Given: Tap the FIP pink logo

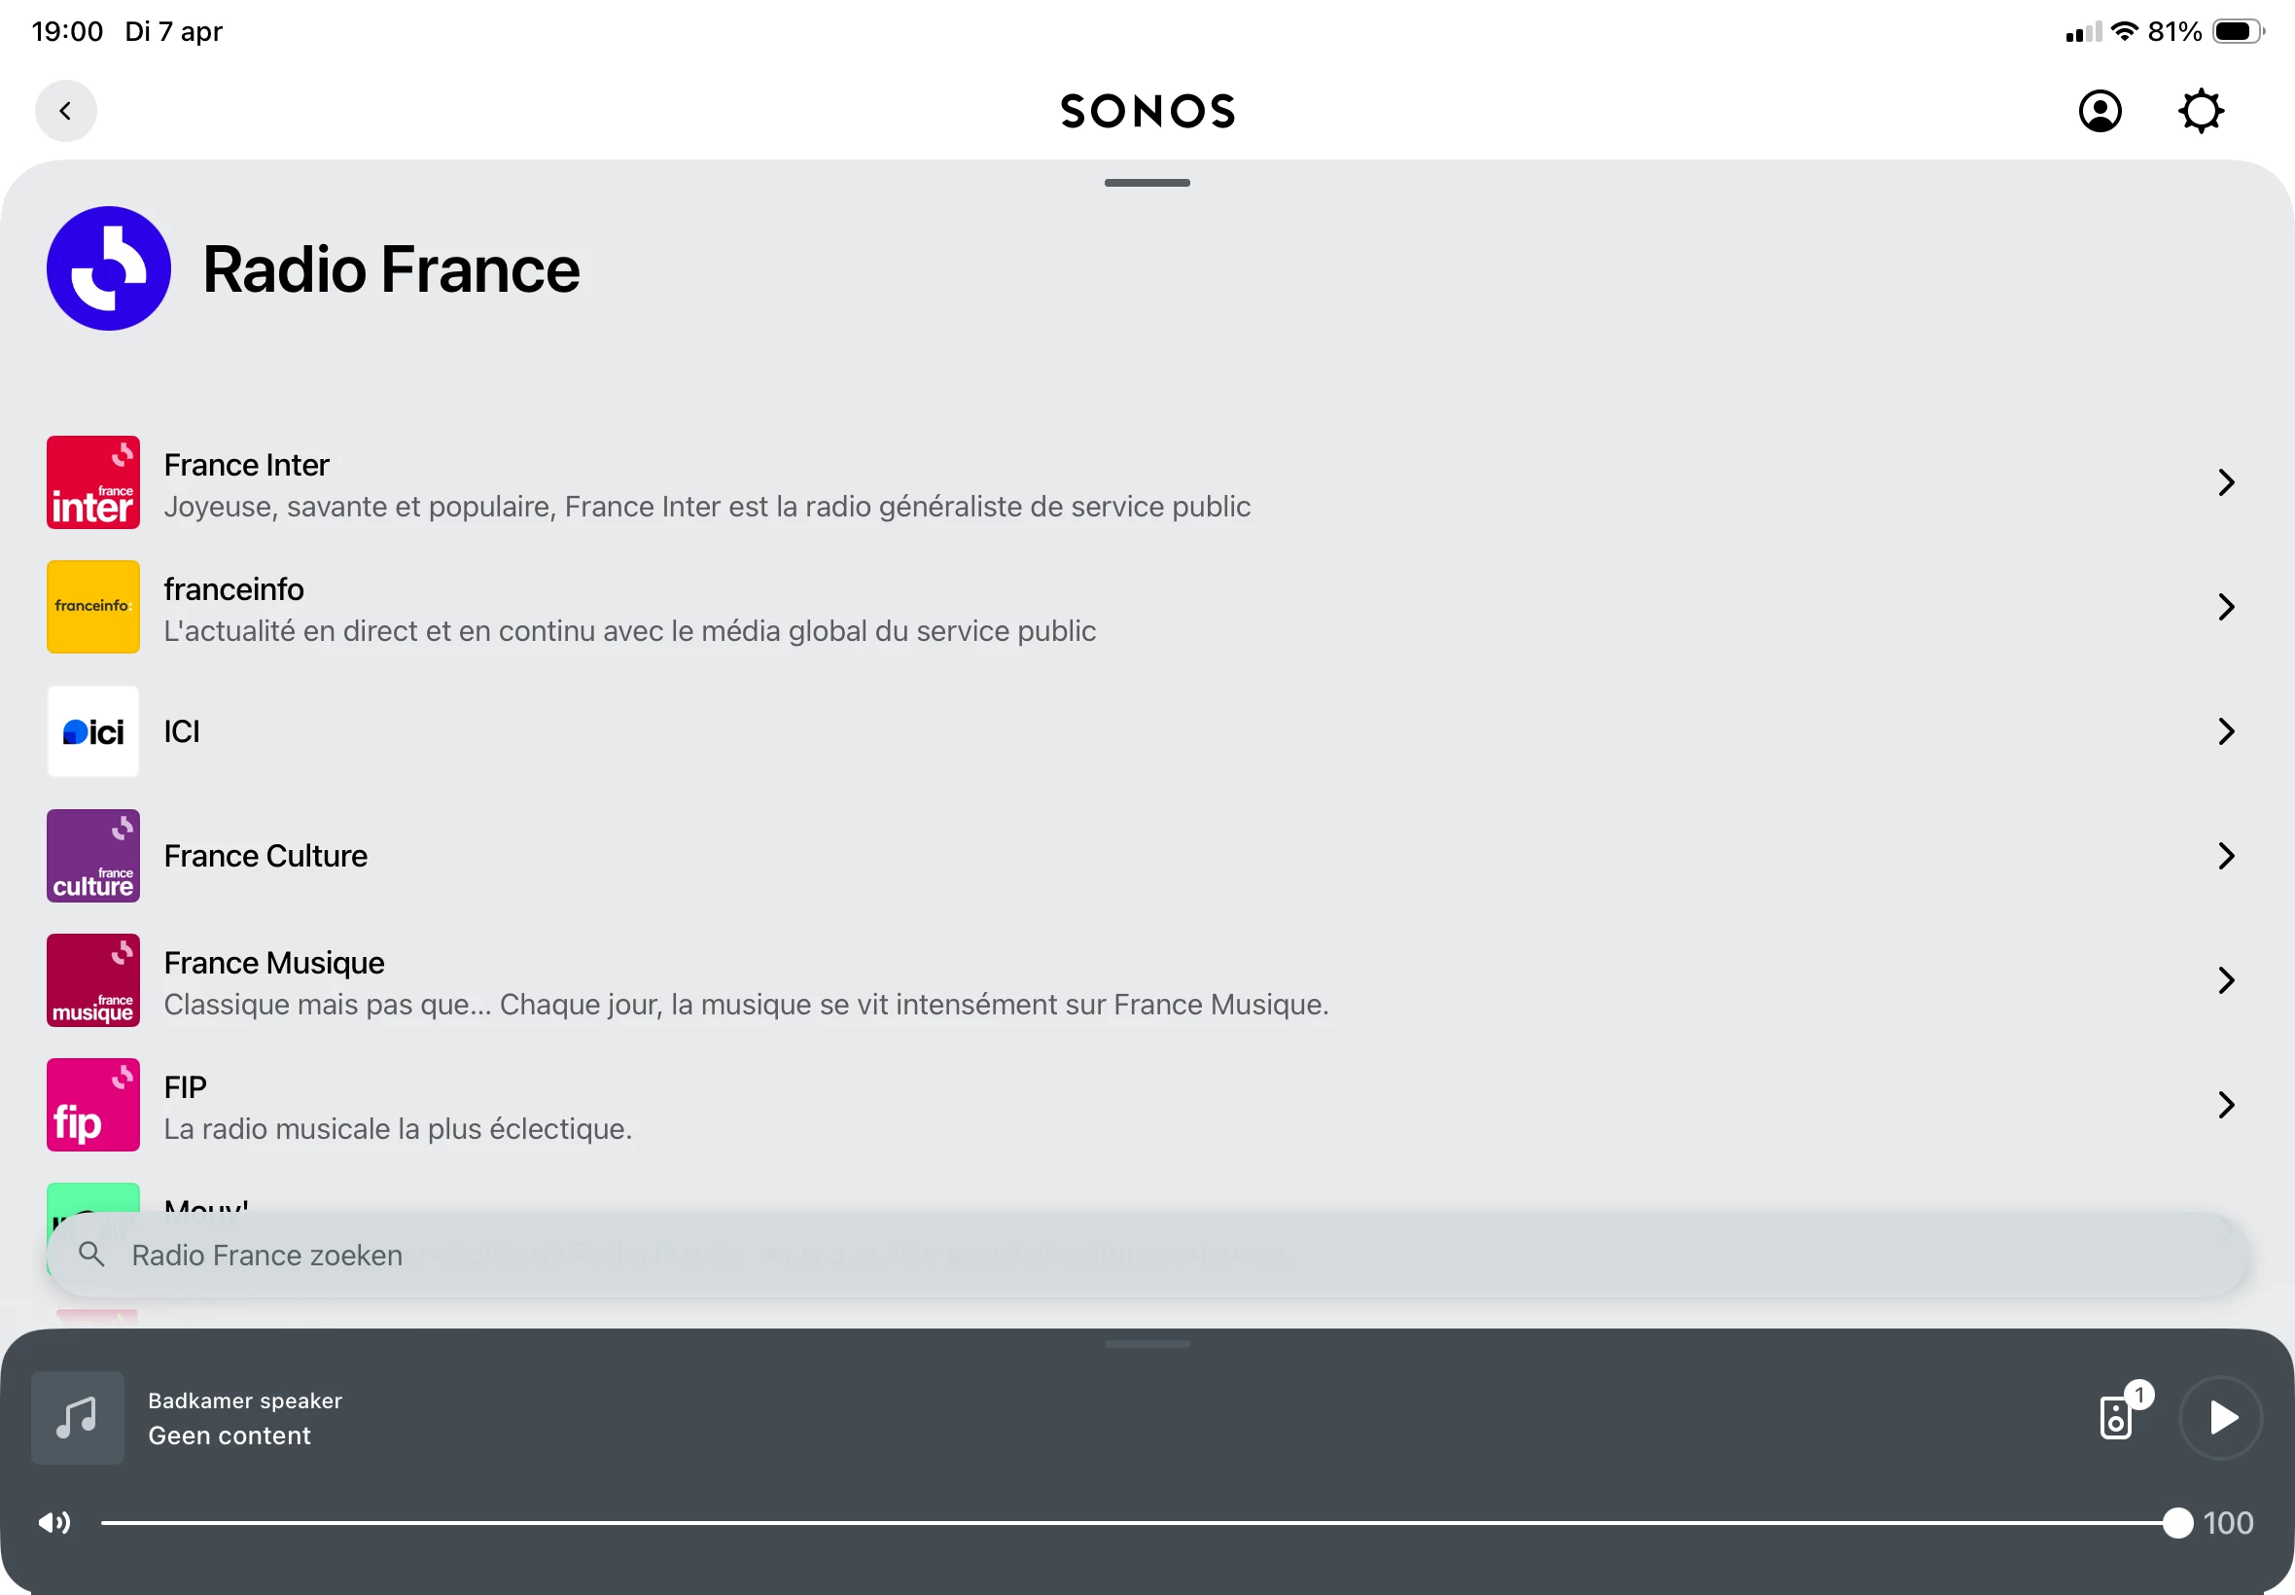Looking at the screenshot, I should [x=93, y=1104].
